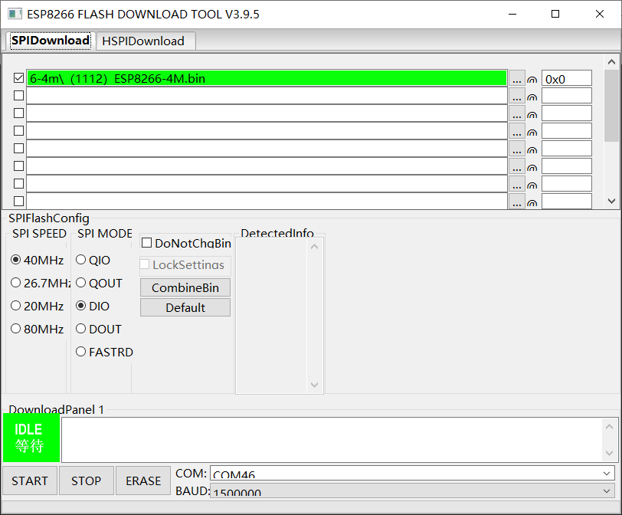622x515 pixels.
Task: Select 40MHz SPI speed
Action: click(15, 260)
